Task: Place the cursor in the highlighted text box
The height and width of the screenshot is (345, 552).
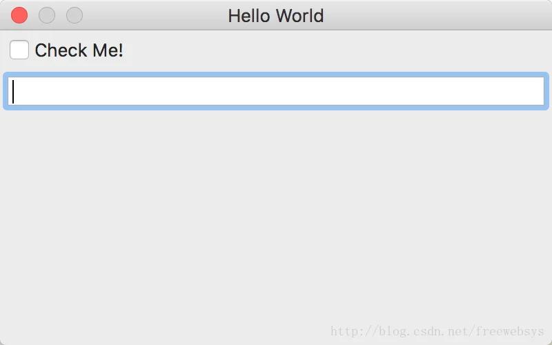Action: coord(276,91)
